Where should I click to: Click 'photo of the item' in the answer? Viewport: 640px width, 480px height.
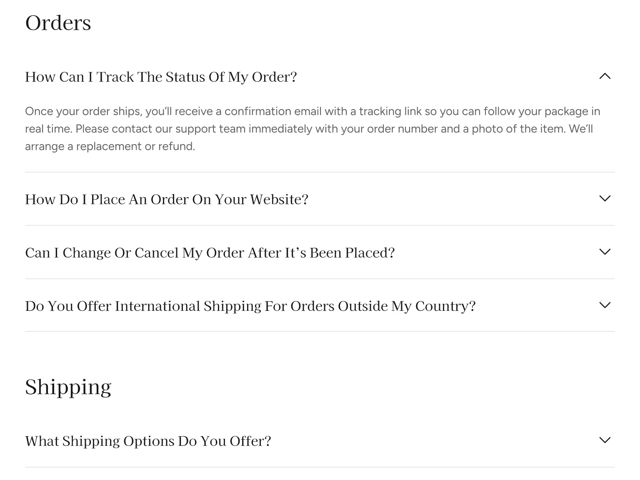coord(518,129)
